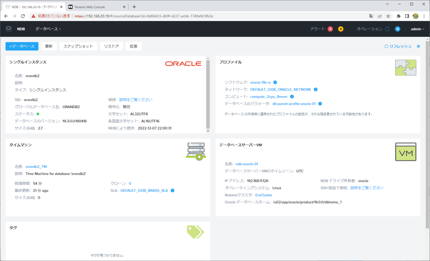
Task: Open the データベース dropdown menu in header
Action: pos(48,29)
